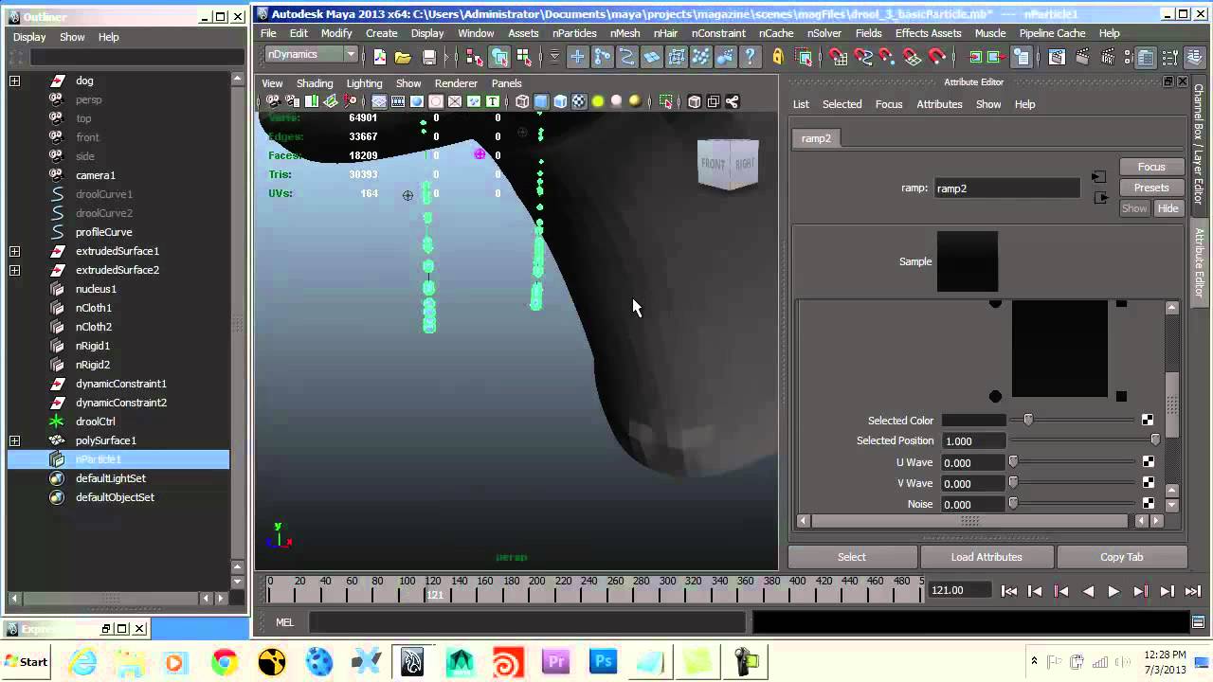Open the Effects Assets menu
Viewport: 1213px width, 682px height.
[x=928, y=33]
